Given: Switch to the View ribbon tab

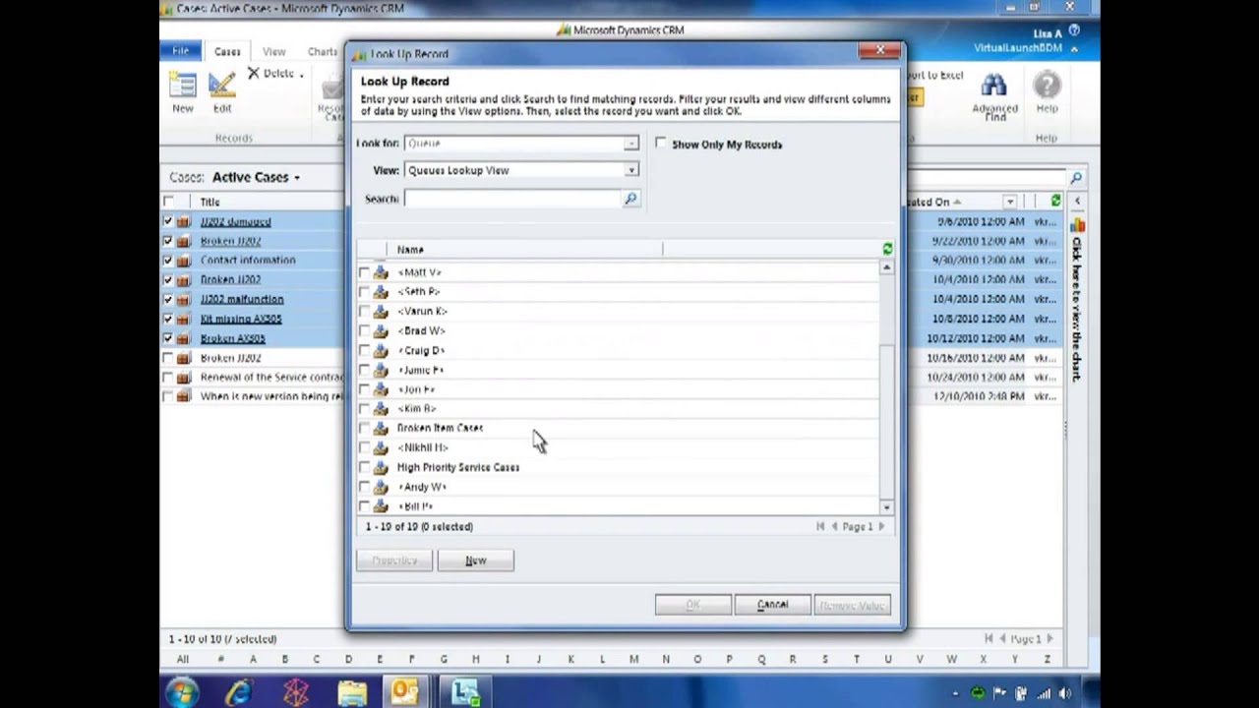Looking at the screenshot, I should tap(273, 52).
